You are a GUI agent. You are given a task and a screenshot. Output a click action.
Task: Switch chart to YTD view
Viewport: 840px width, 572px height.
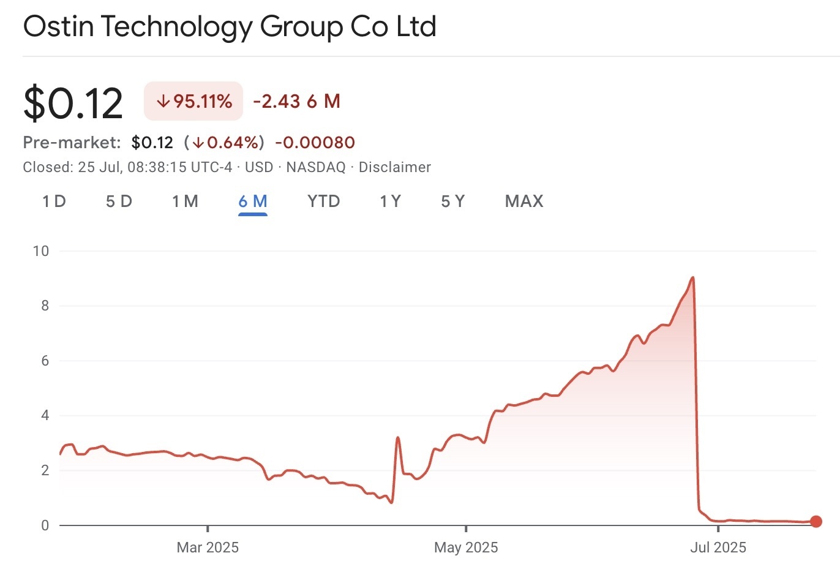click(323, 201)
